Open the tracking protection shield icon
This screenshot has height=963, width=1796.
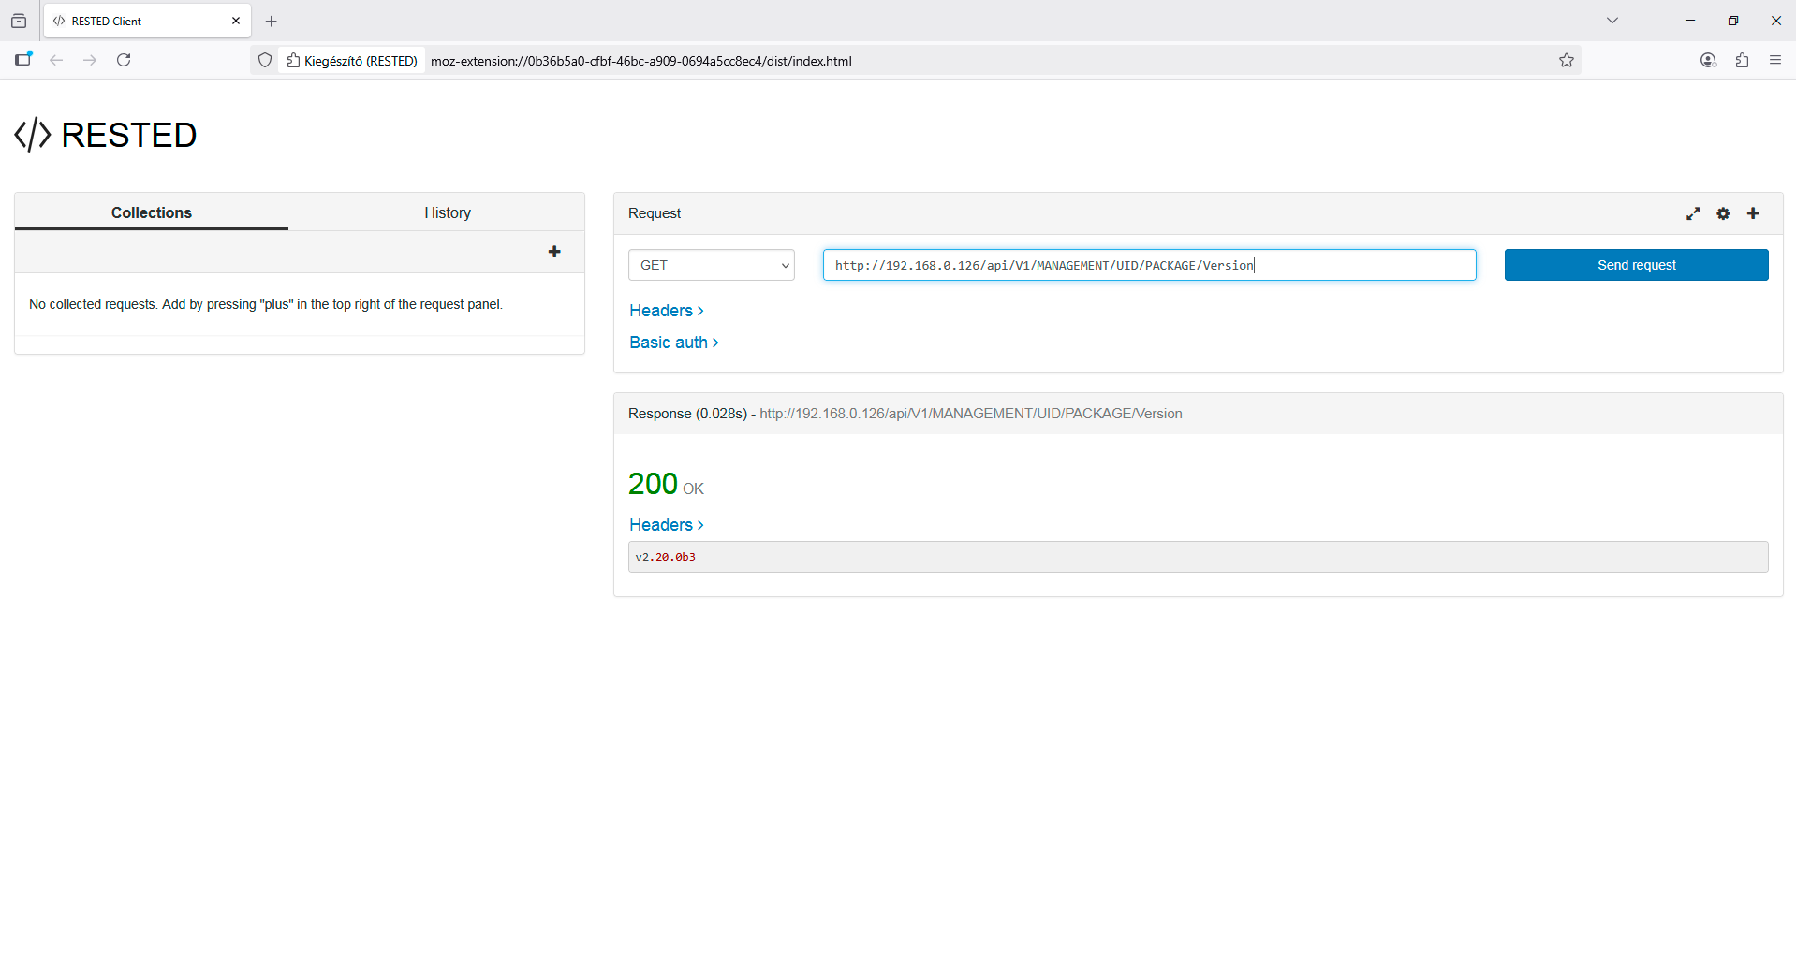[x=265, y=60]
